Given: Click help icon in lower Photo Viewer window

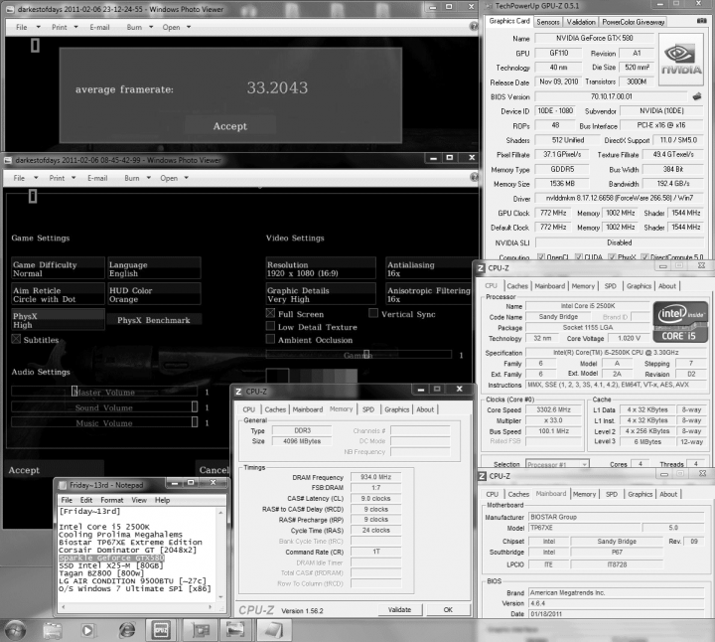Looking at the screenshot, I should [474, 177].
